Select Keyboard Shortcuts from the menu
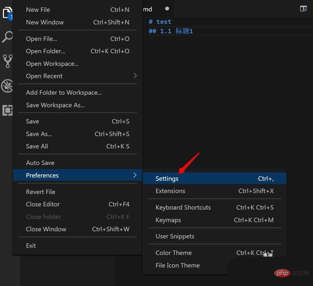The width and height of the screenshot is (313, 286). [183, 207]
